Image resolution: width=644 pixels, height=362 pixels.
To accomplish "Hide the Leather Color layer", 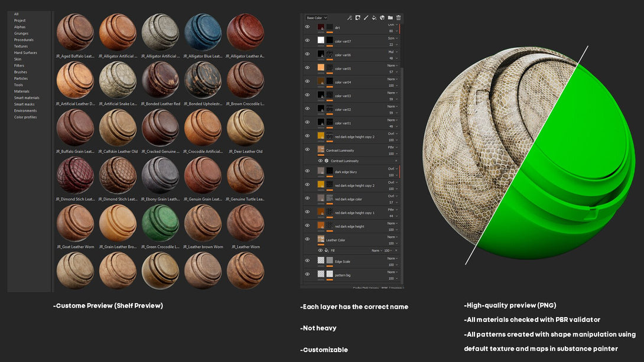I will [x=307, y=239].
